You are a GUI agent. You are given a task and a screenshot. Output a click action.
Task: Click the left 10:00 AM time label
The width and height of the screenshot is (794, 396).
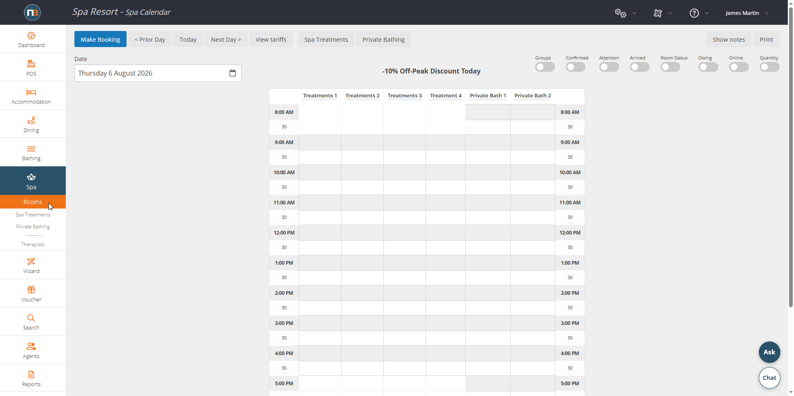point(284,173)
